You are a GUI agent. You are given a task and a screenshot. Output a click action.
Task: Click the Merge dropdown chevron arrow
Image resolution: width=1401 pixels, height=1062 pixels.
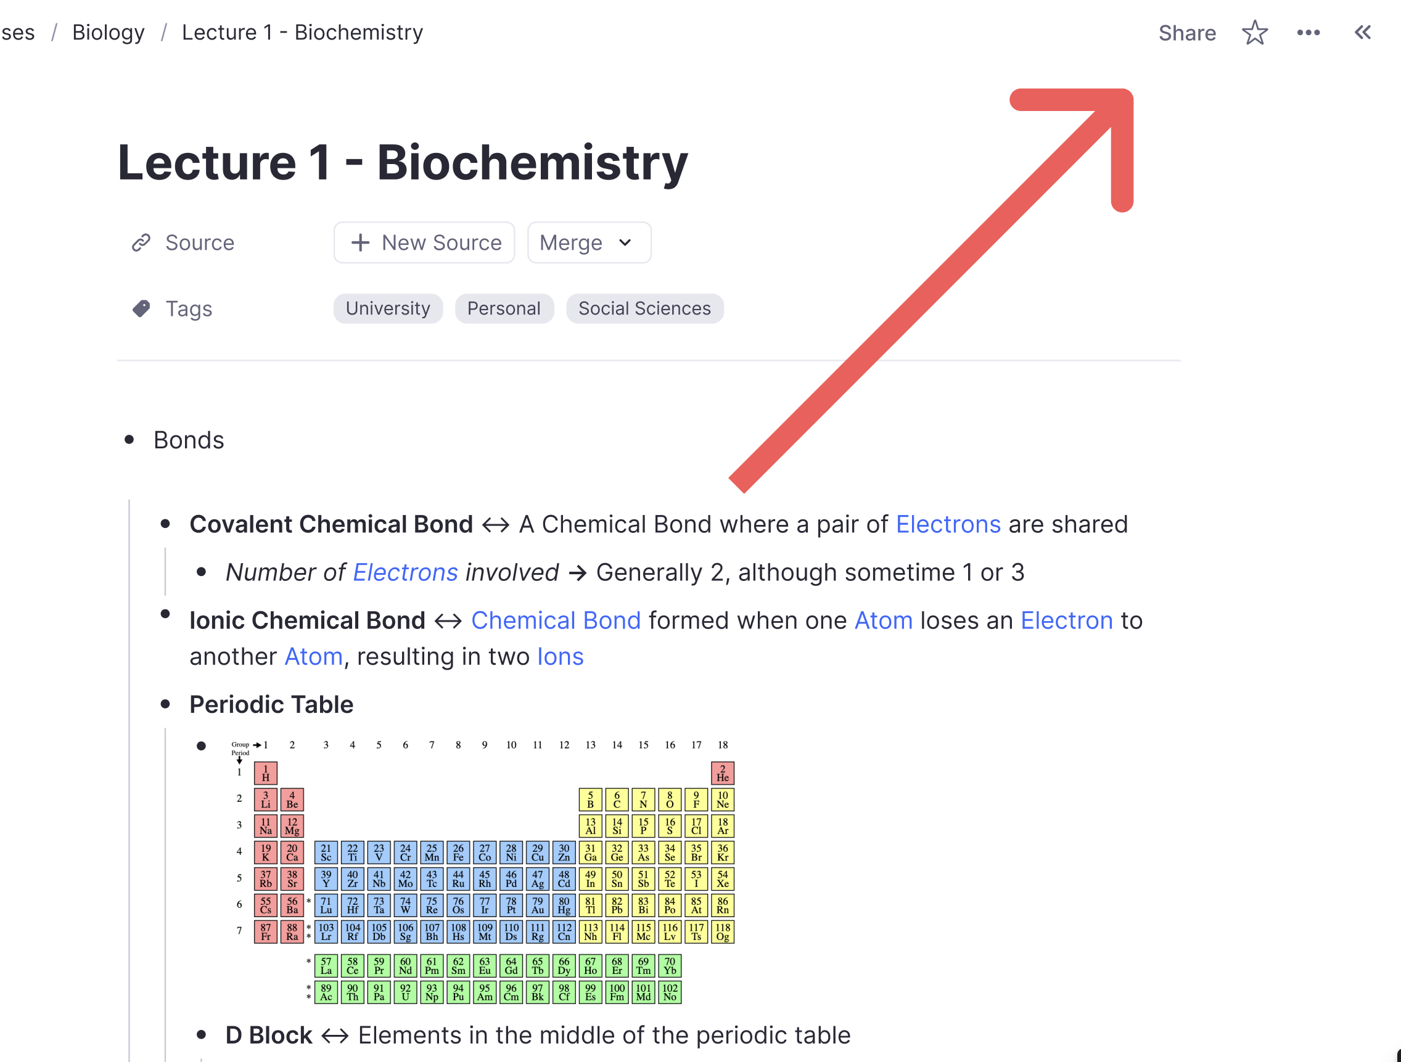pos(625,242)
